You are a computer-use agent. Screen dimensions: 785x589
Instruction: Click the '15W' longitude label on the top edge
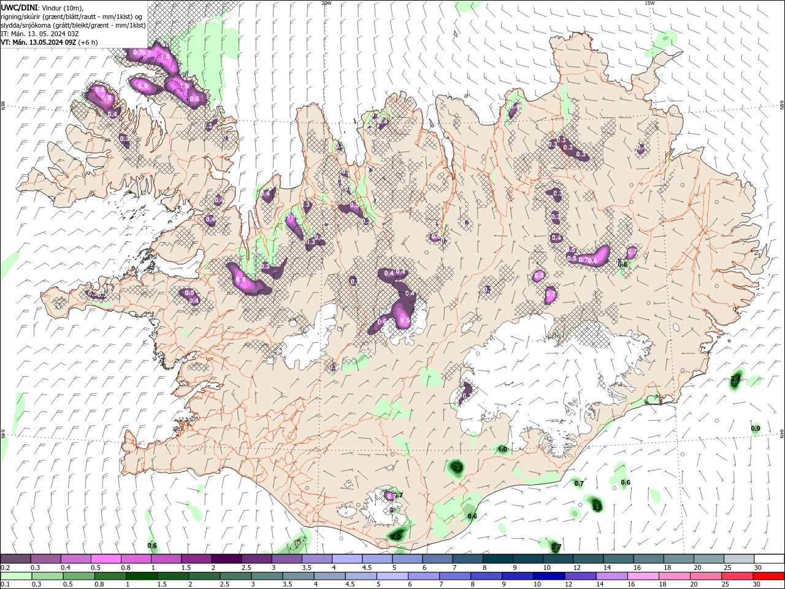coord(649,3)
